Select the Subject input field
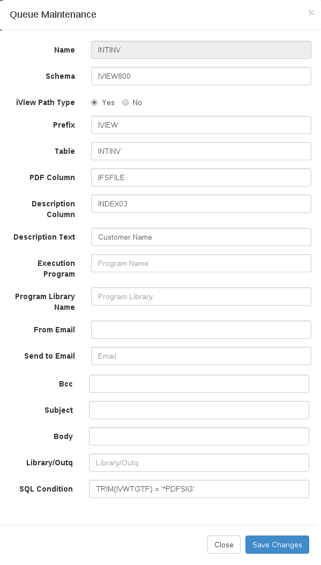Image resolution: width=321 pixels, height=565 pixels. pyautogui.click(x=199, y=410)
